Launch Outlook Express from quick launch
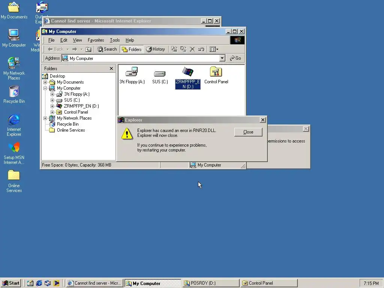This screenshot has height=288, width=384. (48, 283)
